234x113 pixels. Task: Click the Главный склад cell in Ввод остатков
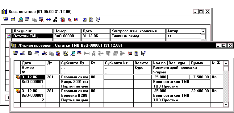coord(138,36)
